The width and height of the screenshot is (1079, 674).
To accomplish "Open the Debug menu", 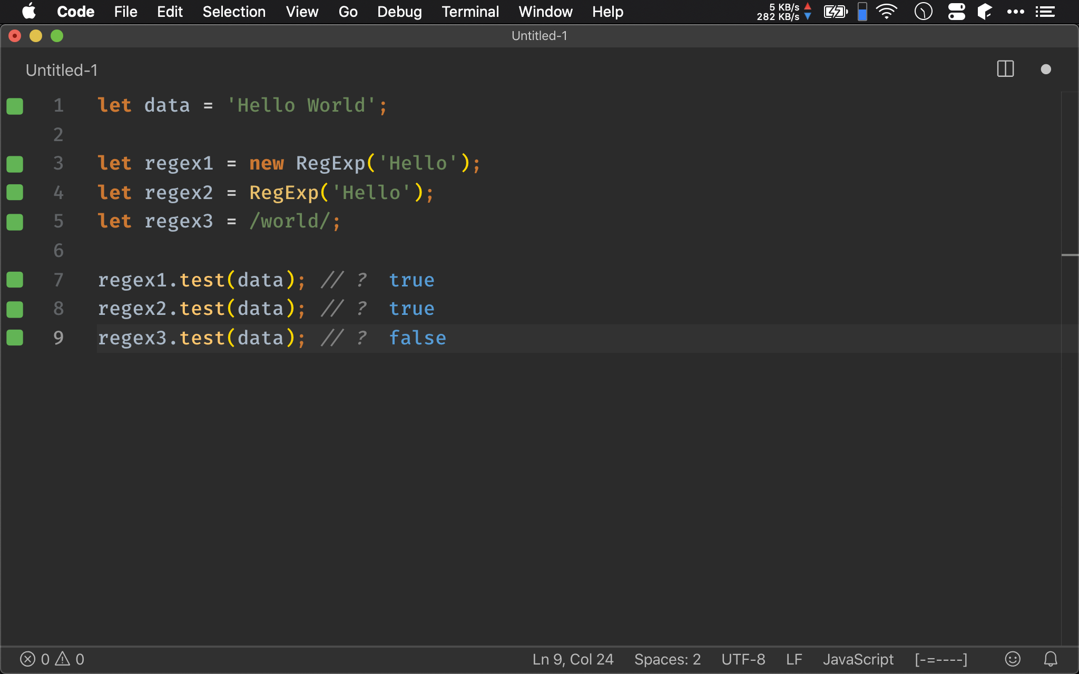I will [x=400, y=12].
